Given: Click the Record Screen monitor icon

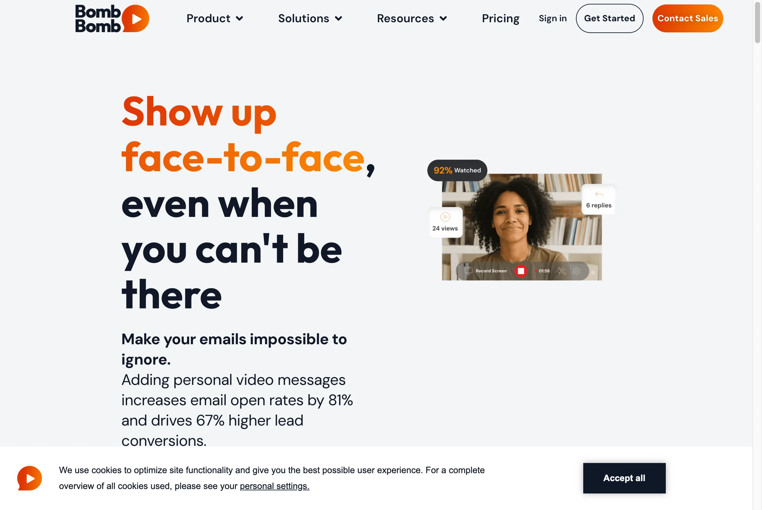Looking at the screenshot, I should coord(468,271).
